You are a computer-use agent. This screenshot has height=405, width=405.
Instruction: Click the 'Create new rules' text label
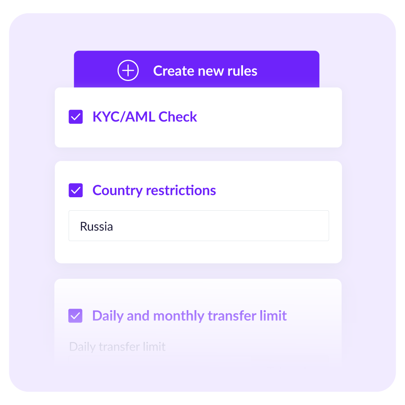pos(205,71)
